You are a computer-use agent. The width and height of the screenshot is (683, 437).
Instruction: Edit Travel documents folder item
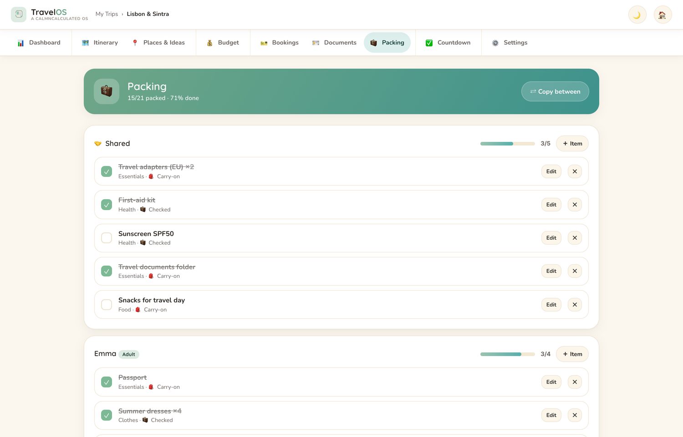pos(551,271)
